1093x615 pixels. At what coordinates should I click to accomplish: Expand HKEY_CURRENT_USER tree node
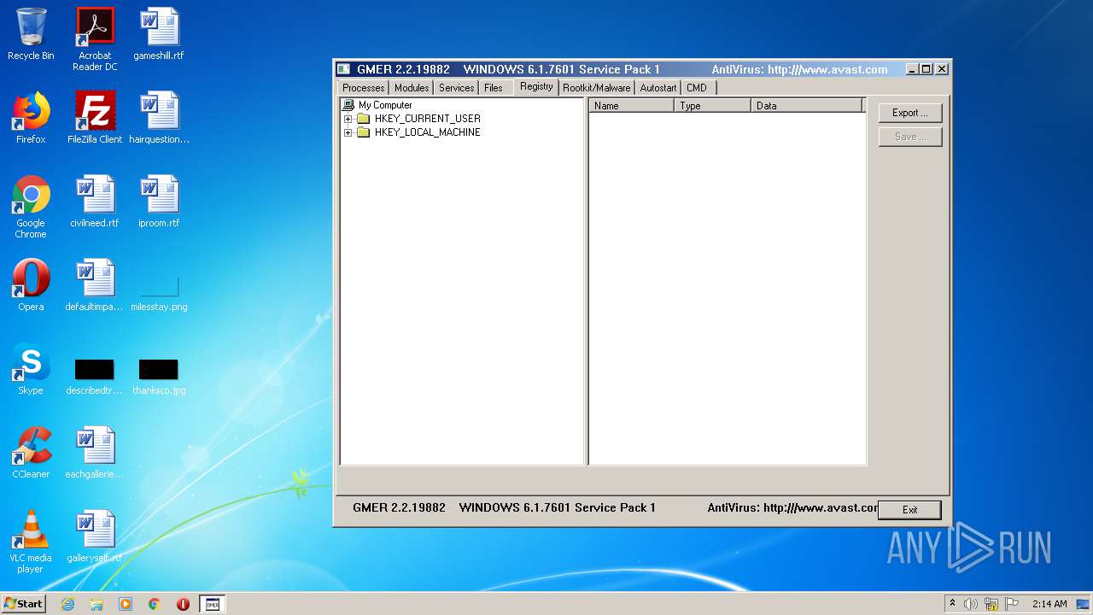348,119
